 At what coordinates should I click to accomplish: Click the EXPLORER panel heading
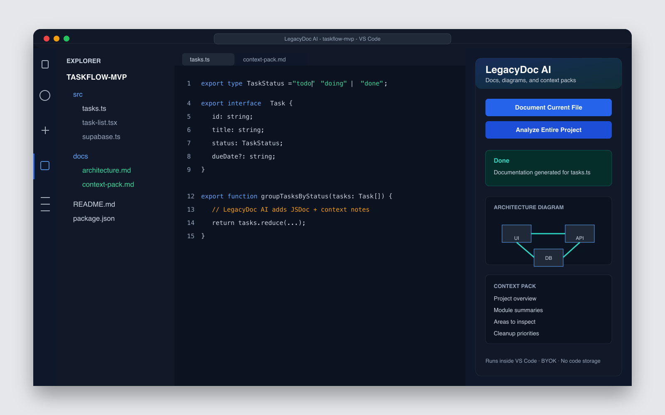[84, 61]
